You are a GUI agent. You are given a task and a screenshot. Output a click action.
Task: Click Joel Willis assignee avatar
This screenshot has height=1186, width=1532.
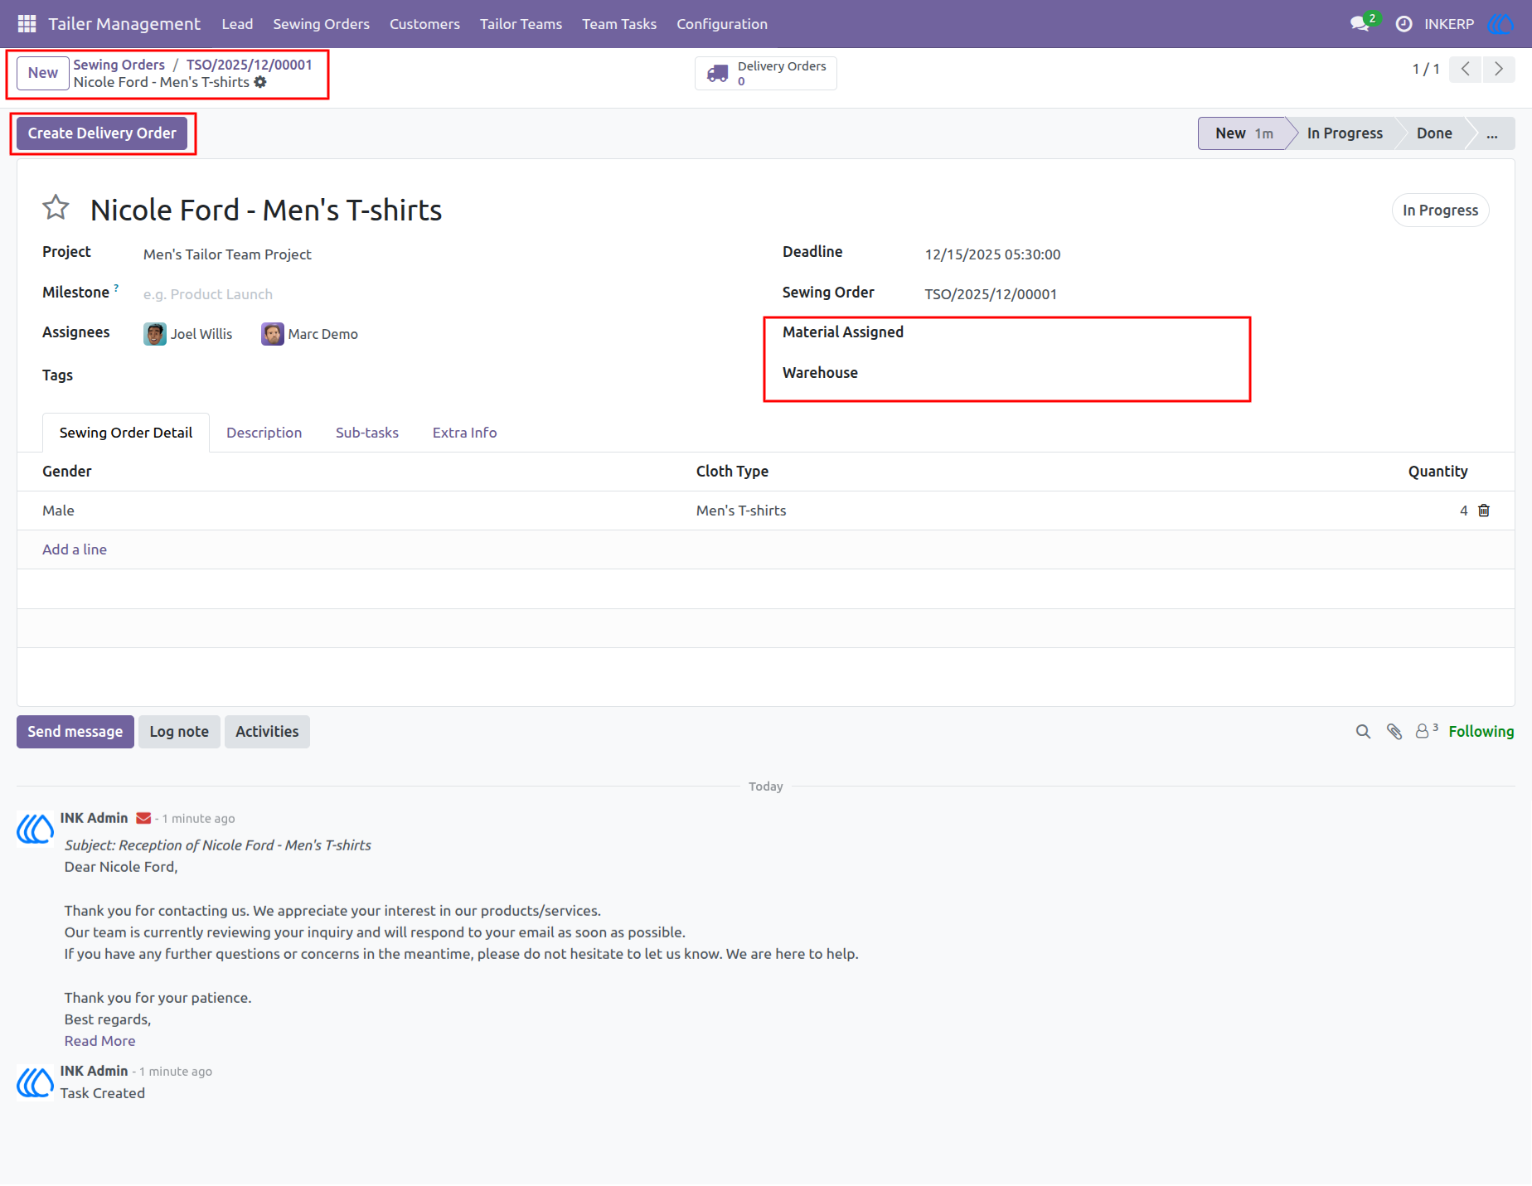point(155,334)
